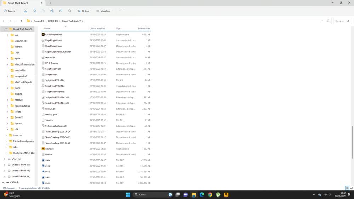This screenshot has height=199, width=354.
Task: Select the menyooStuff folder in tree
Action: pos(21,76)
